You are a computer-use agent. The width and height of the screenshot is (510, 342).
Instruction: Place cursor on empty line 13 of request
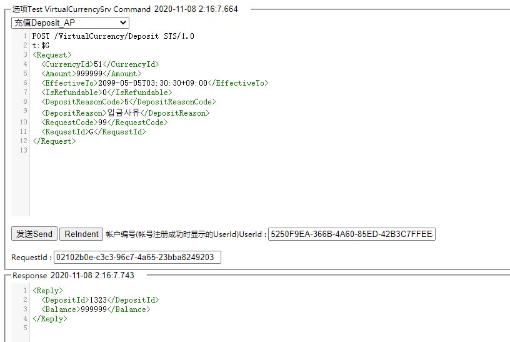pos(125,151)
